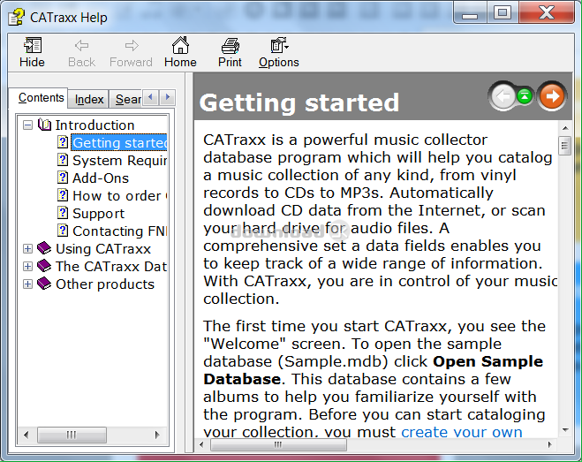
Task: Expand the Using CATraxx node
Action: pos(28,249)
